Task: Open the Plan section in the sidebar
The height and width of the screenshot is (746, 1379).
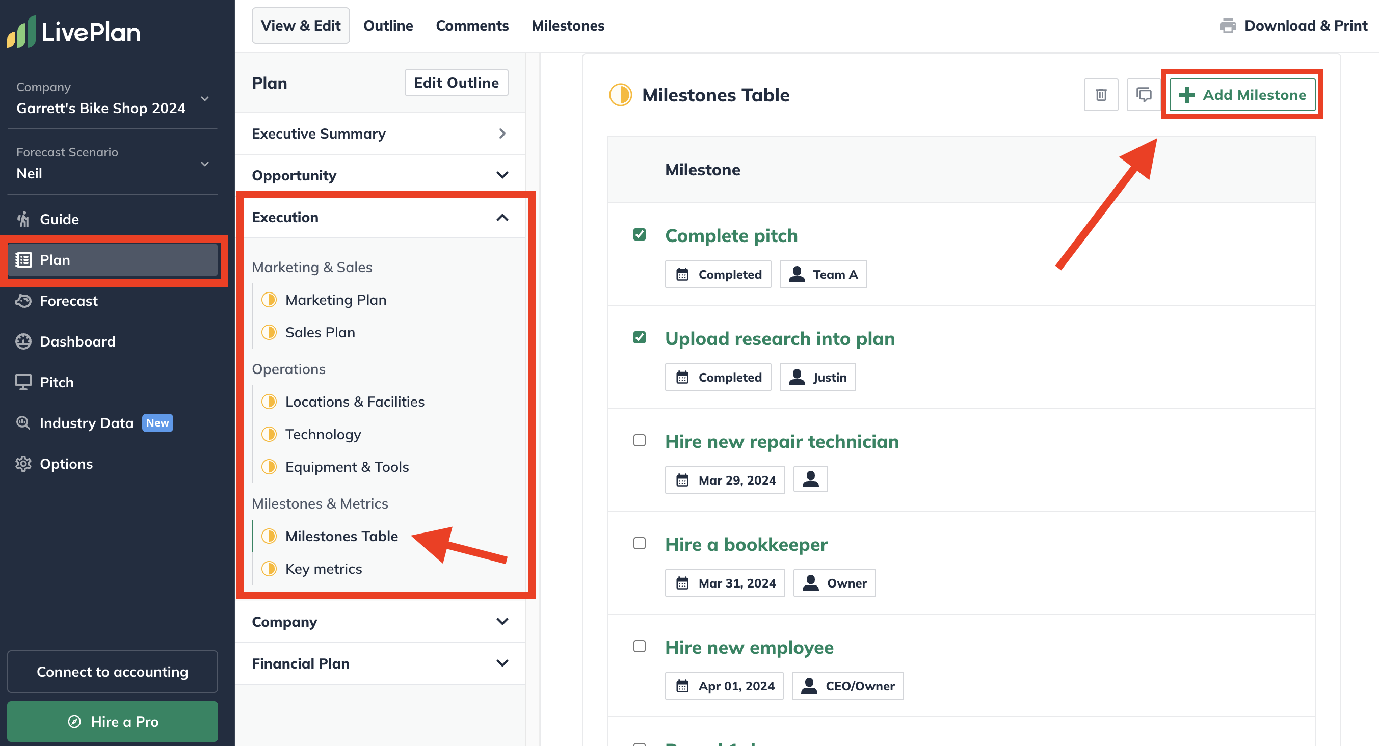Action: 113,260
